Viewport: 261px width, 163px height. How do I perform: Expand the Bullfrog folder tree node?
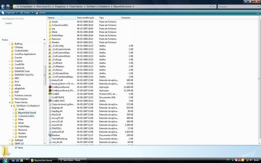click(x=9, y=44)
